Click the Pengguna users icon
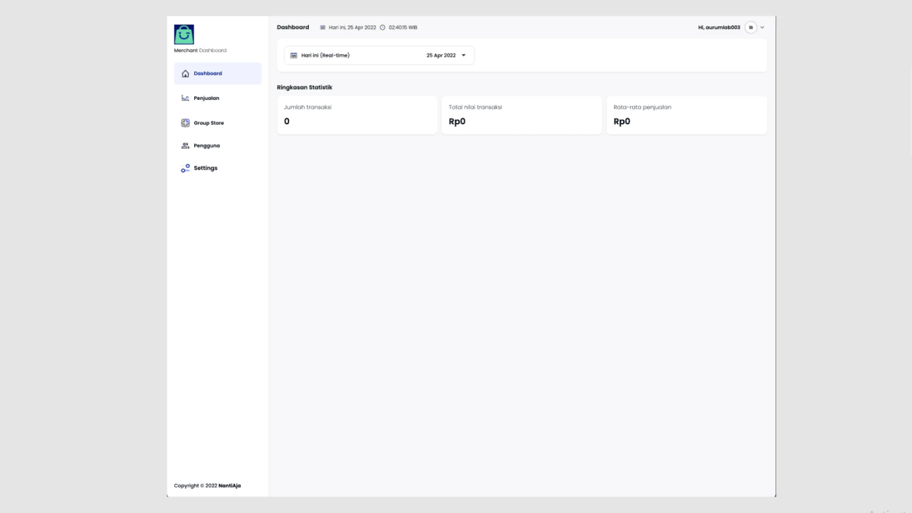 click(x=185, y=146)
